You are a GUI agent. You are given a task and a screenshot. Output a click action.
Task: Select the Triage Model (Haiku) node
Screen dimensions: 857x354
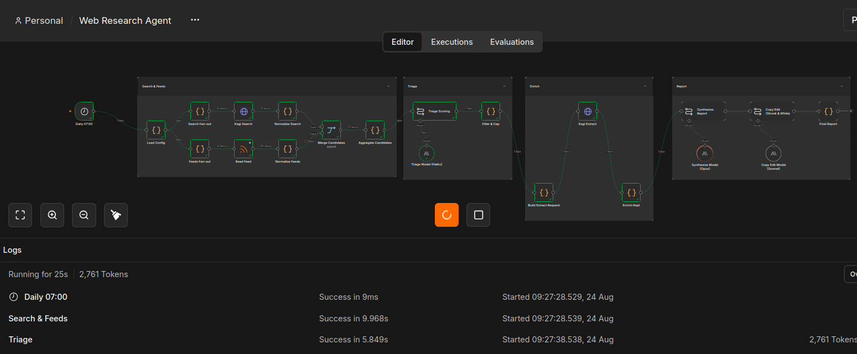[427, 153]
